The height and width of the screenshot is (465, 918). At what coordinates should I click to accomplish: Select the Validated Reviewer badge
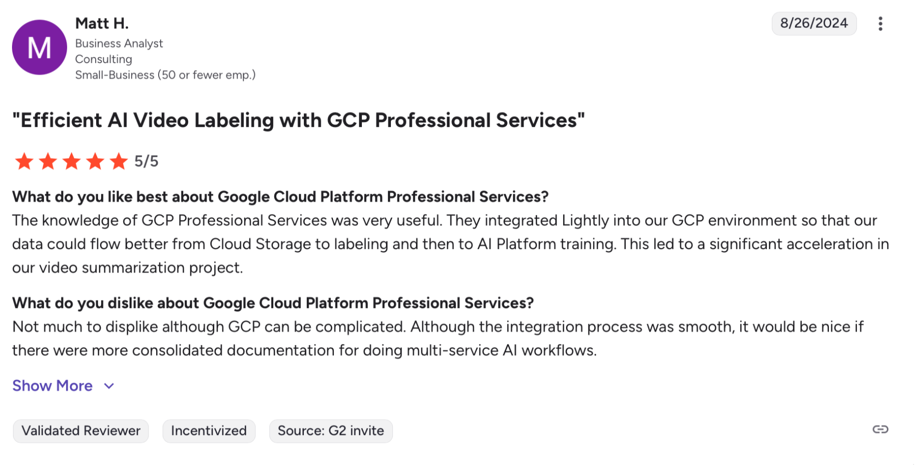click(81, 431)
